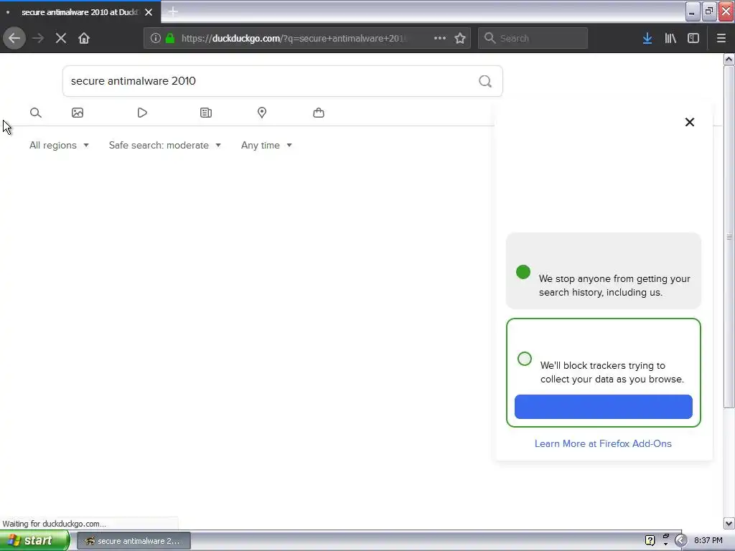
Task: Expand the All regions dropdown
Action: (59, 145)
